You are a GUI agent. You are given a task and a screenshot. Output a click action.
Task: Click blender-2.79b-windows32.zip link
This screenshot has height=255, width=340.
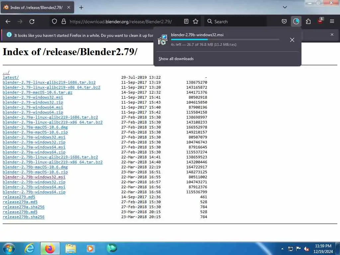click(34, 182)
